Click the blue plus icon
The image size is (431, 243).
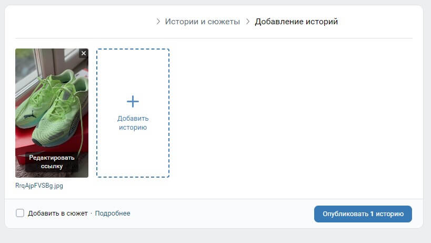tap(133, 101)
